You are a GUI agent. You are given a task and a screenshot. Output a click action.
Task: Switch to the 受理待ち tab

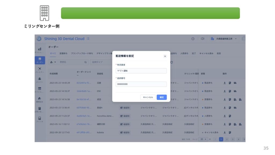pos(63,54)
